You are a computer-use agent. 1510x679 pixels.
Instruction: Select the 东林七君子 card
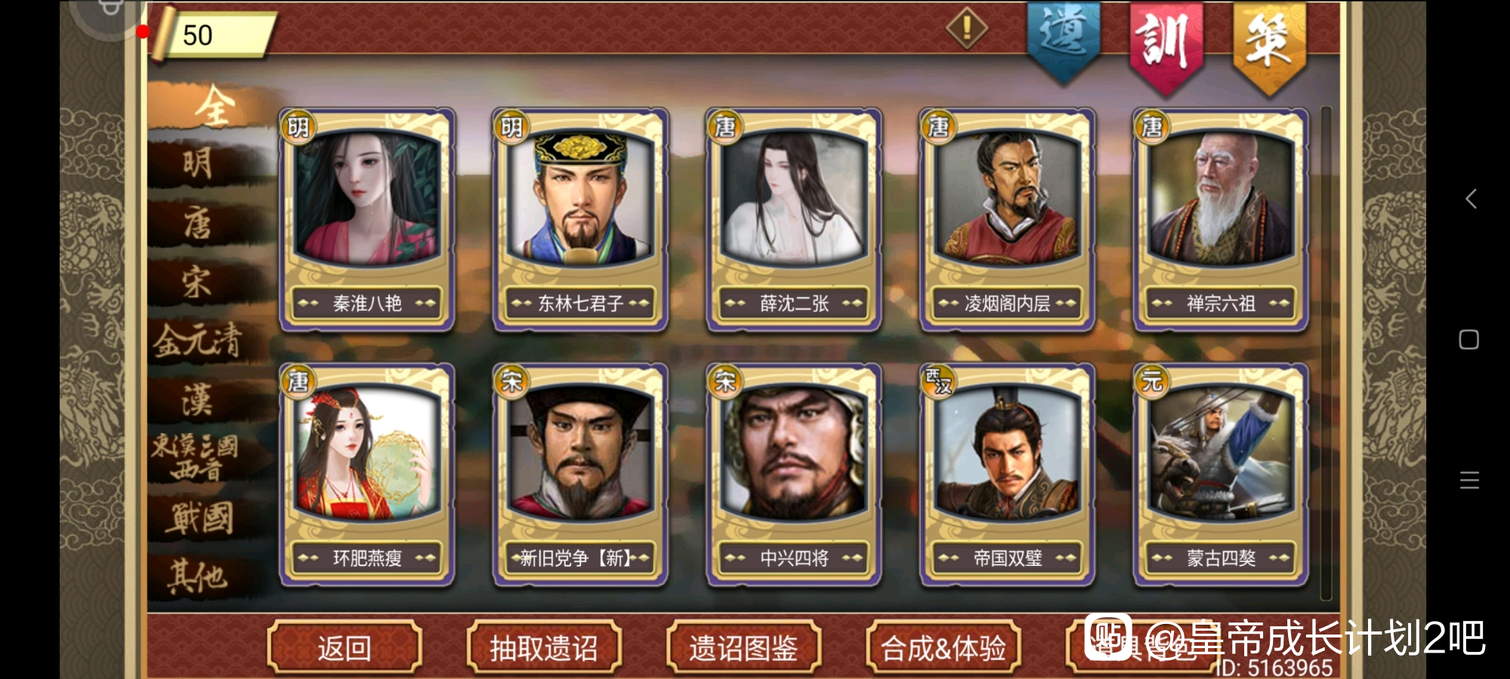click(580, 220)
